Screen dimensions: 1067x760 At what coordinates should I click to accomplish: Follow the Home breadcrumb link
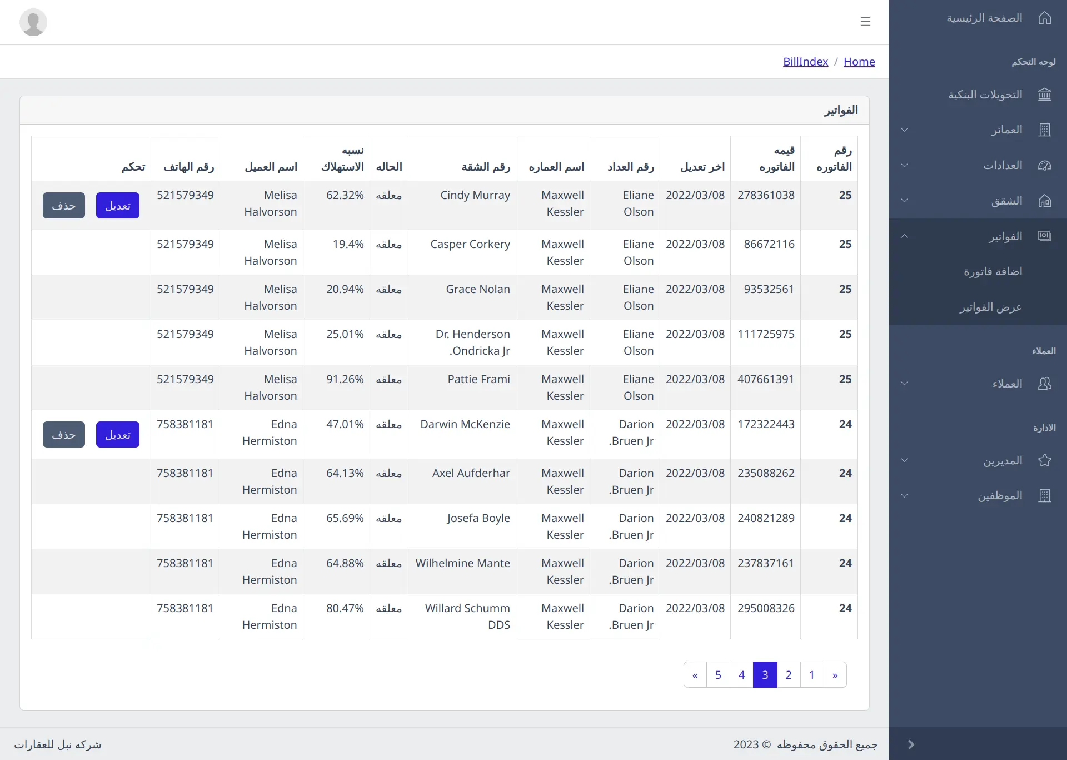859,62
